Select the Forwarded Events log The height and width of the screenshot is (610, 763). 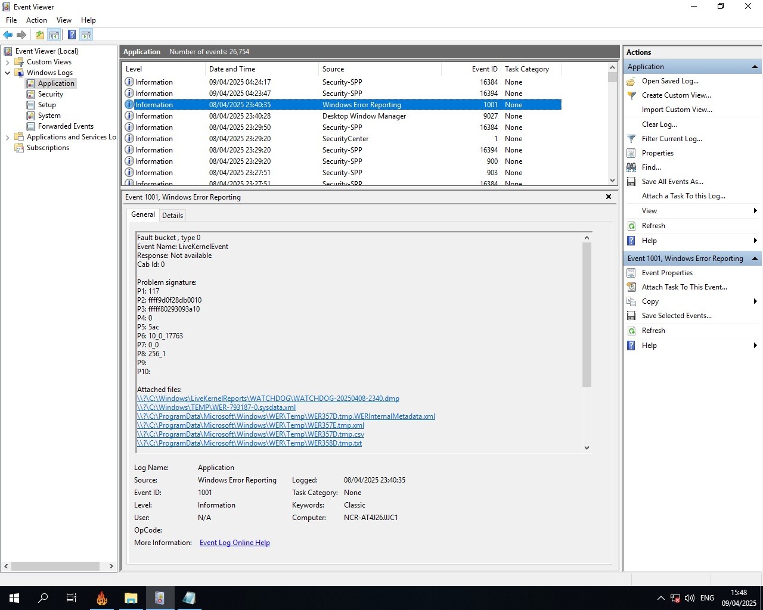pyautogui.click(x=66, y=126)
